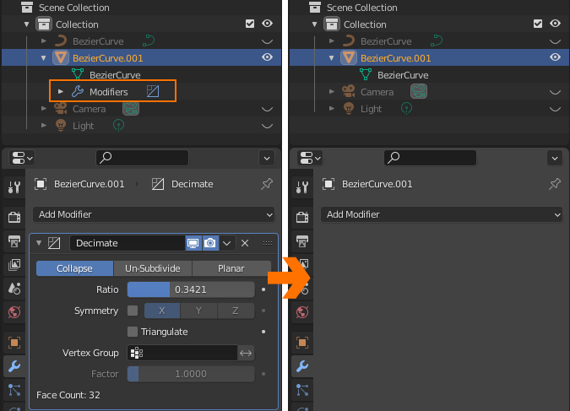The image size is (570, 411).
Task: Open options dropdown in right properties header
Action: [x=555, y=158]
